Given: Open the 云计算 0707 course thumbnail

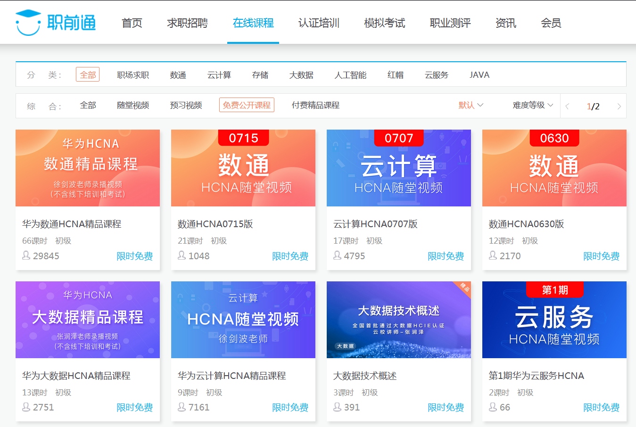Looking at the screenshot, I should 398,168.
